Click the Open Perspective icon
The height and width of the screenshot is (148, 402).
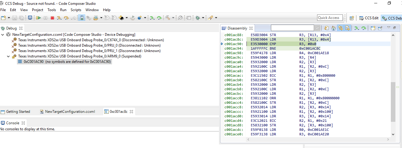352,18
